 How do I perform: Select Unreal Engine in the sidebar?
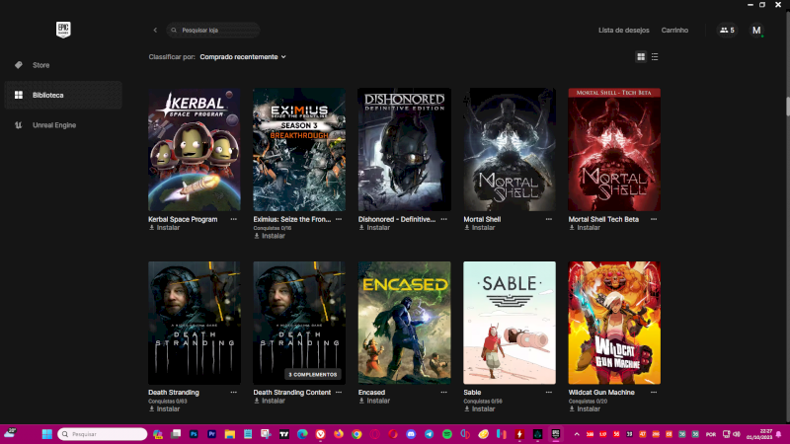[53, 125]
